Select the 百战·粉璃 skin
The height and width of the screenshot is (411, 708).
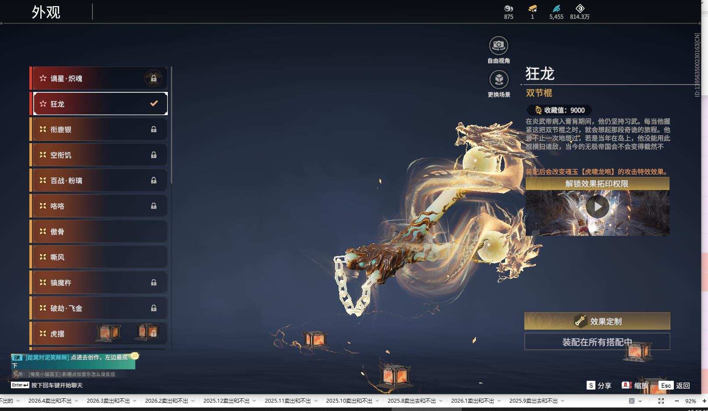(99, 180)
